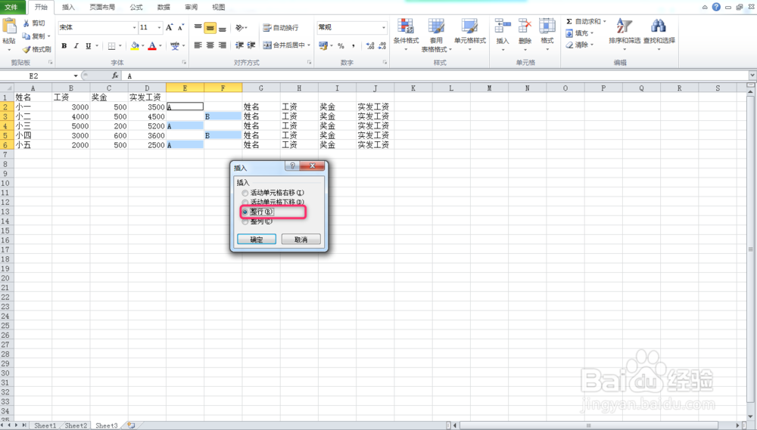
Task: Click the AutoSum sigma icon
Action: coord(569,21)
